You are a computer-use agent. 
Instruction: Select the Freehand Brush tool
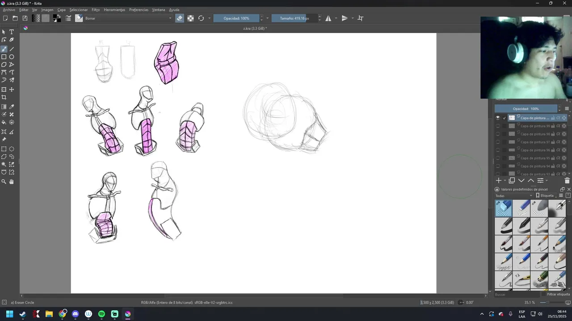point(4,49)
